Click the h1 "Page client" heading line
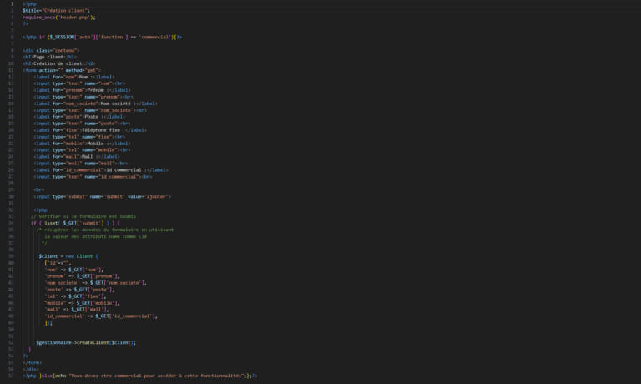 coord(50,57)
